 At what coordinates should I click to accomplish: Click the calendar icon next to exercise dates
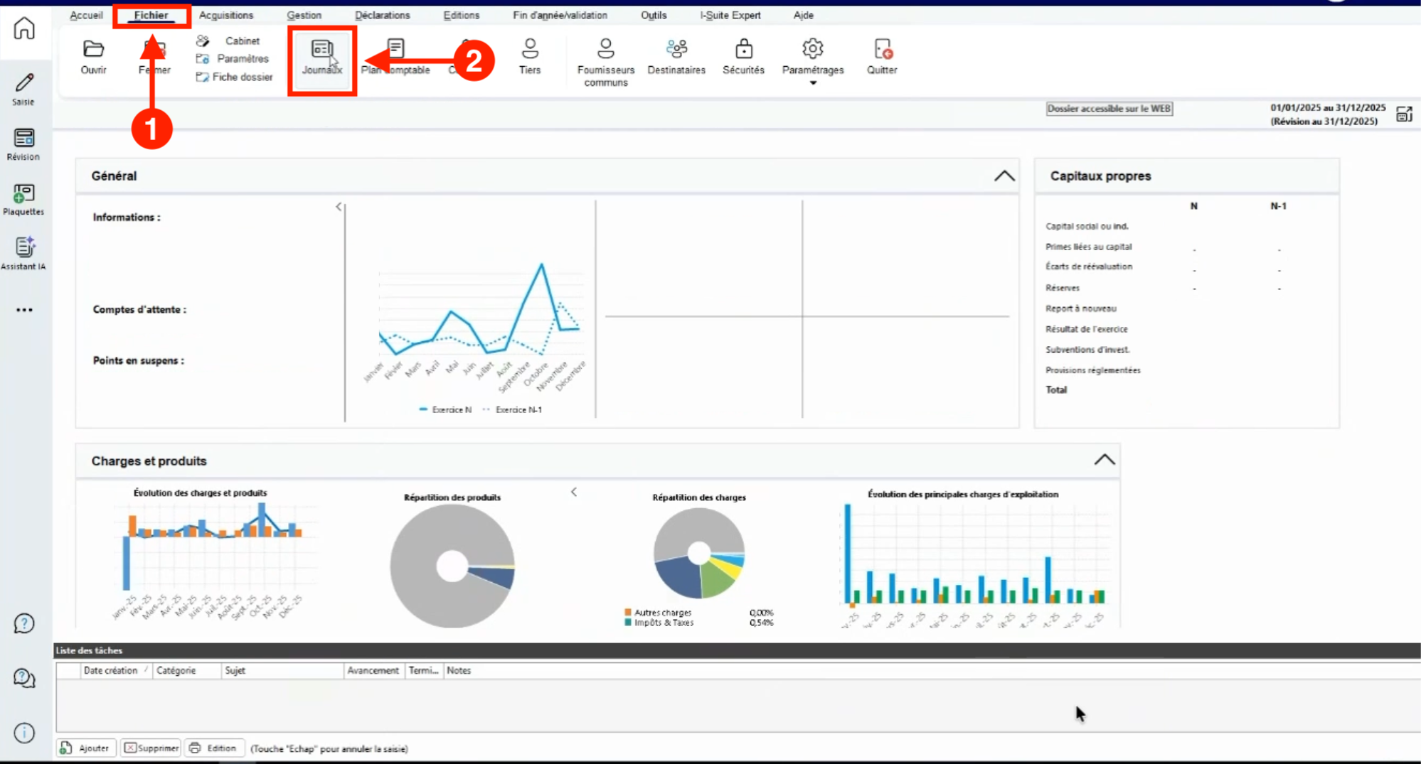pyautogui.click(x=1404, y=114)
